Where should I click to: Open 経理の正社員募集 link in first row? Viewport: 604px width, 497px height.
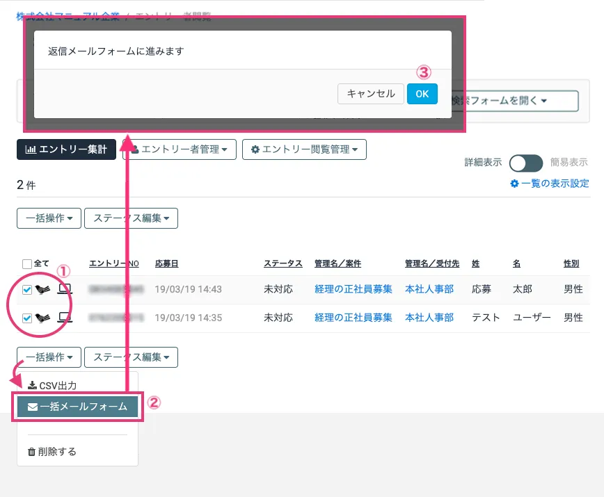[353, 289]
